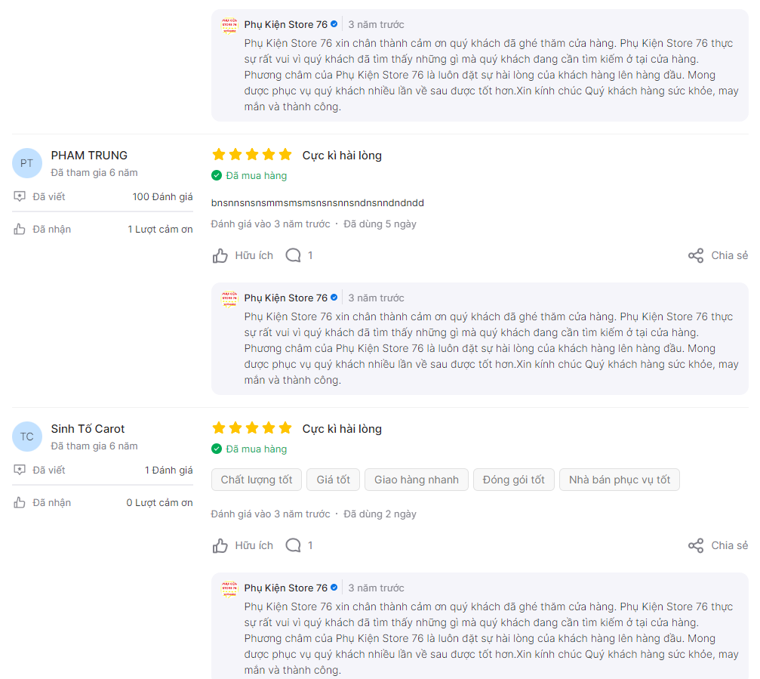Screen dimensions: 760x679
Task: Click the TC avatar of Sinh Tố Carot
Action: pyautogui.click(x=26, y=437)
